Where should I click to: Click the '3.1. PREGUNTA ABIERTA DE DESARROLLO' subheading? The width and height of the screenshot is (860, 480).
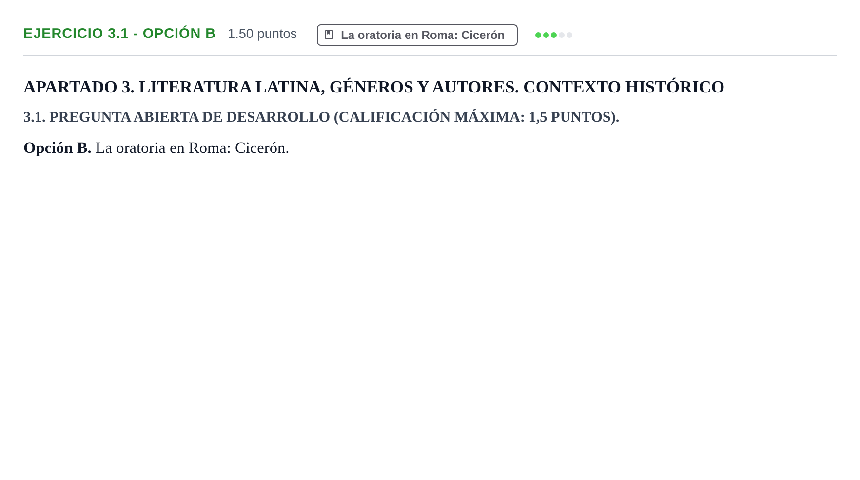tap(321, 117)
